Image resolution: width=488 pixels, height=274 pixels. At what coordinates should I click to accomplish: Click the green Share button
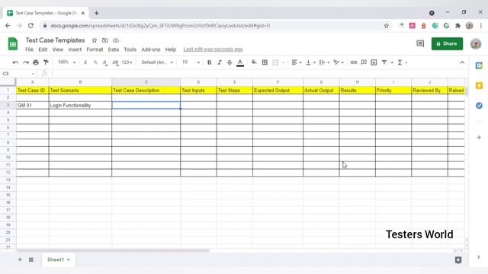(x=447, y=44)
